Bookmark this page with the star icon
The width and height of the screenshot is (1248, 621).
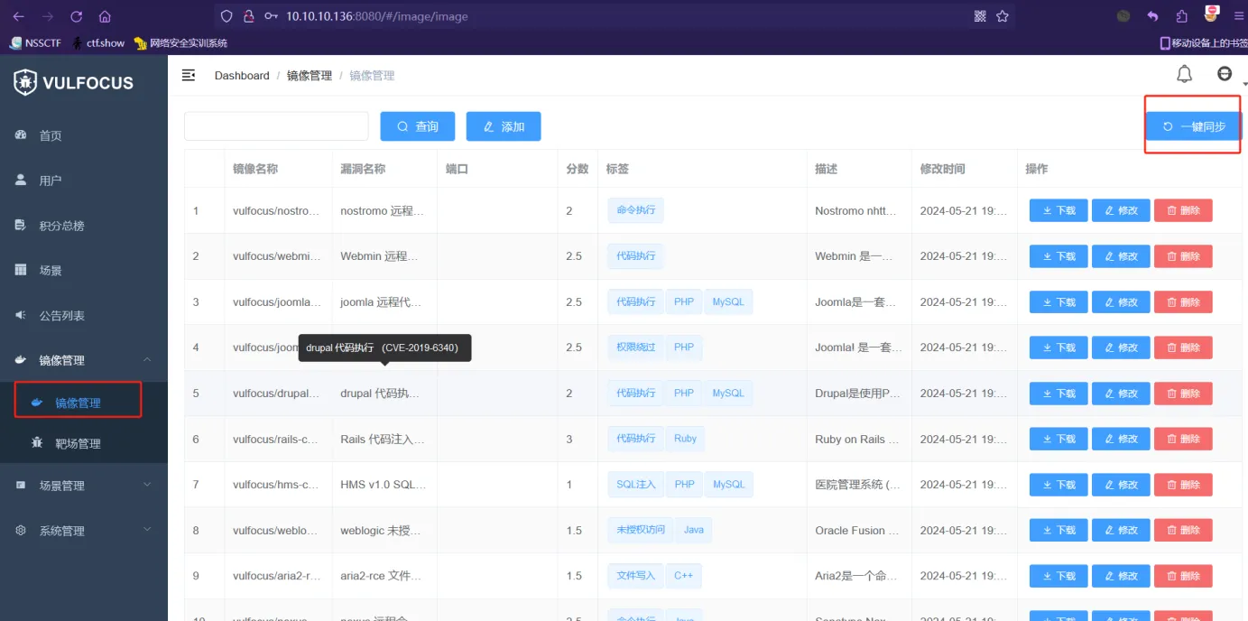tap(1003, 16)
